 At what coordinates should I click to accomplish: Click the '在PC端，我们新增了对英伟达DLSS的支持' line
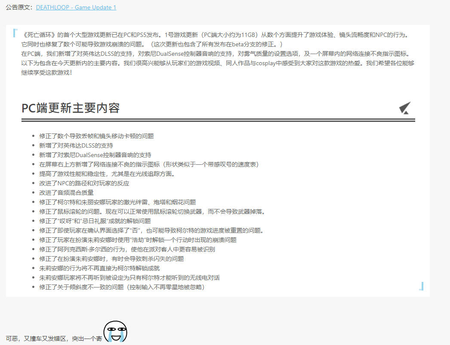216,54
